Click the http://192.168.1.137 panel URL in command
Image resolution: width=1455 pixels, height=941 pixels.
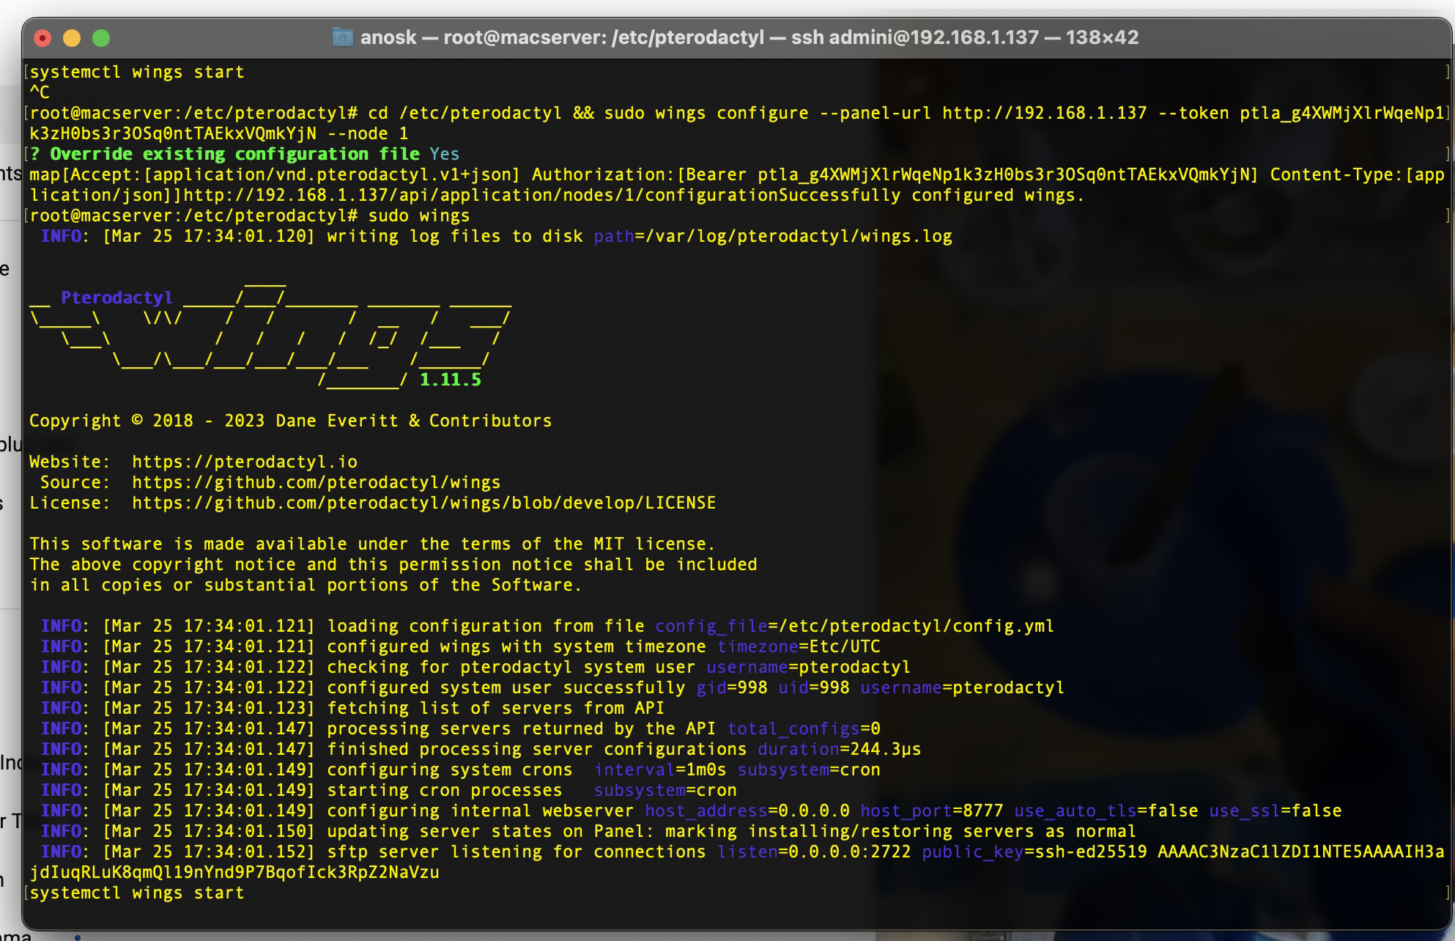[x=1044, y=113]
